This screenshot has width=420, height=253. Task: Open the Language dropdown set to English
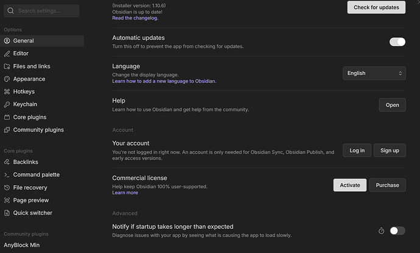(x=374, y=73)
